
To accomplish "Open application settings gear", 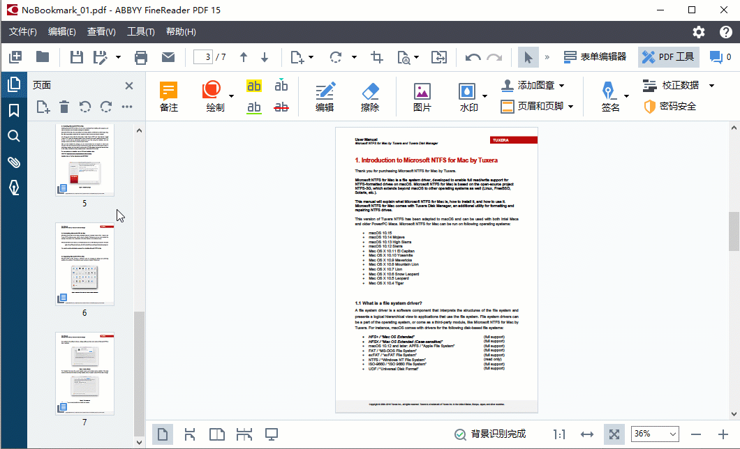I will pos(699,31).
